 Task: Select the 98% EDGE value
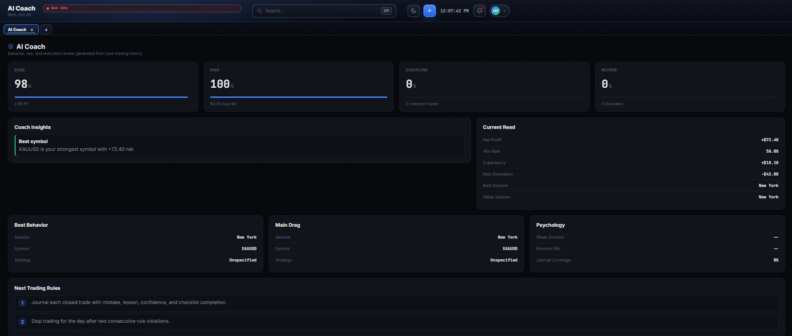point(23,84)
